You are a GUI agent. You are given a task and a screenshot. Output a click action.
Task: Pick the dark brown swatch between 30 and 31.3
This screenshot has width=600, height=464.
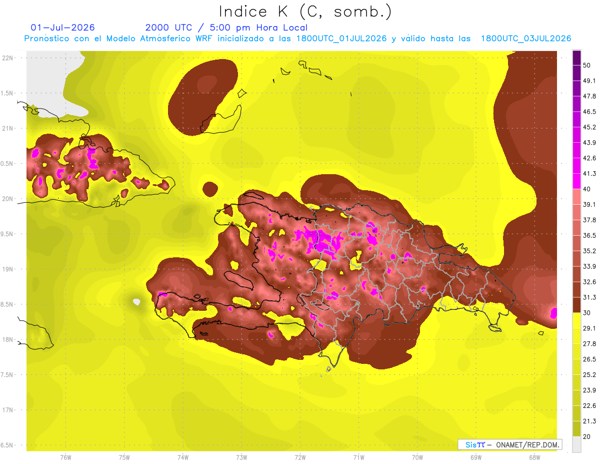[576, 305]
